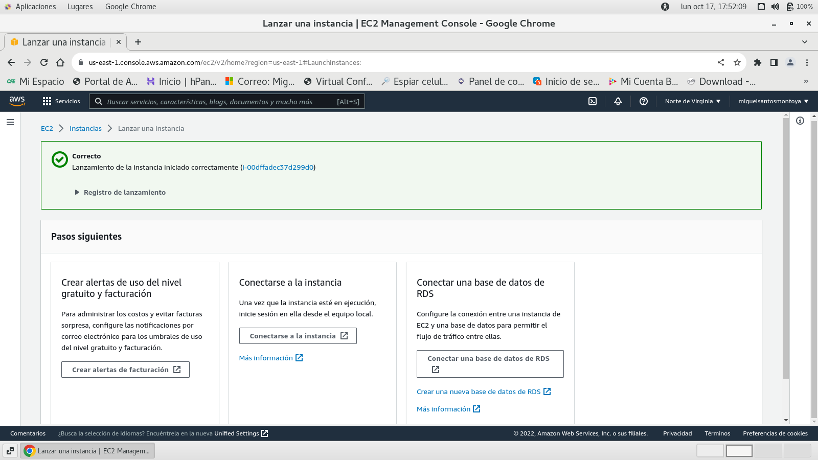Screen dimensions: 818x460
Task: Open the launched instance ID link
Action: pos(278,167)
